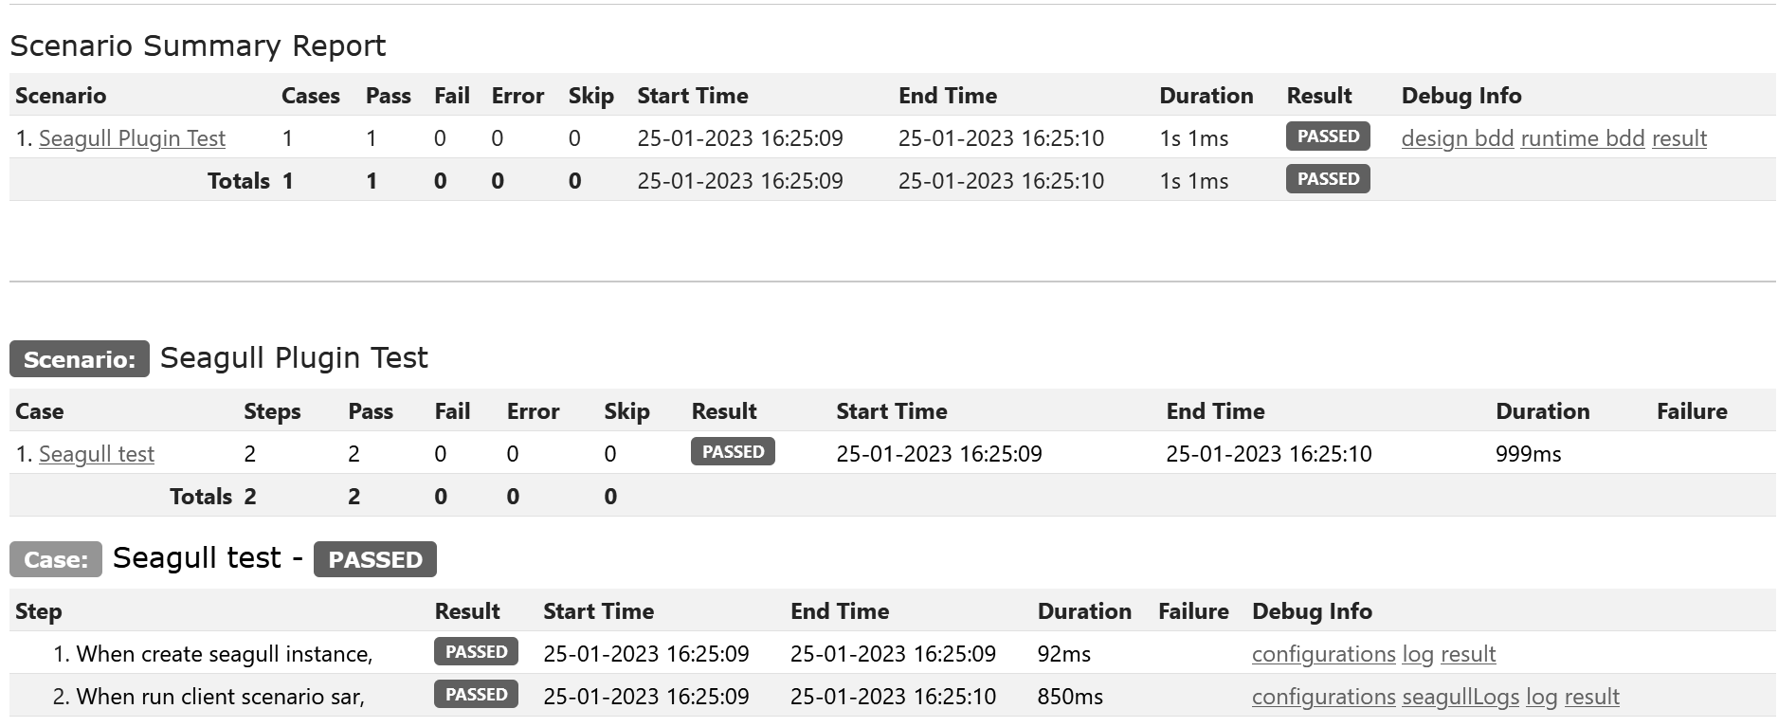Click the Scenario: label badge
The image size is (1778, 727).
[80, 359]
